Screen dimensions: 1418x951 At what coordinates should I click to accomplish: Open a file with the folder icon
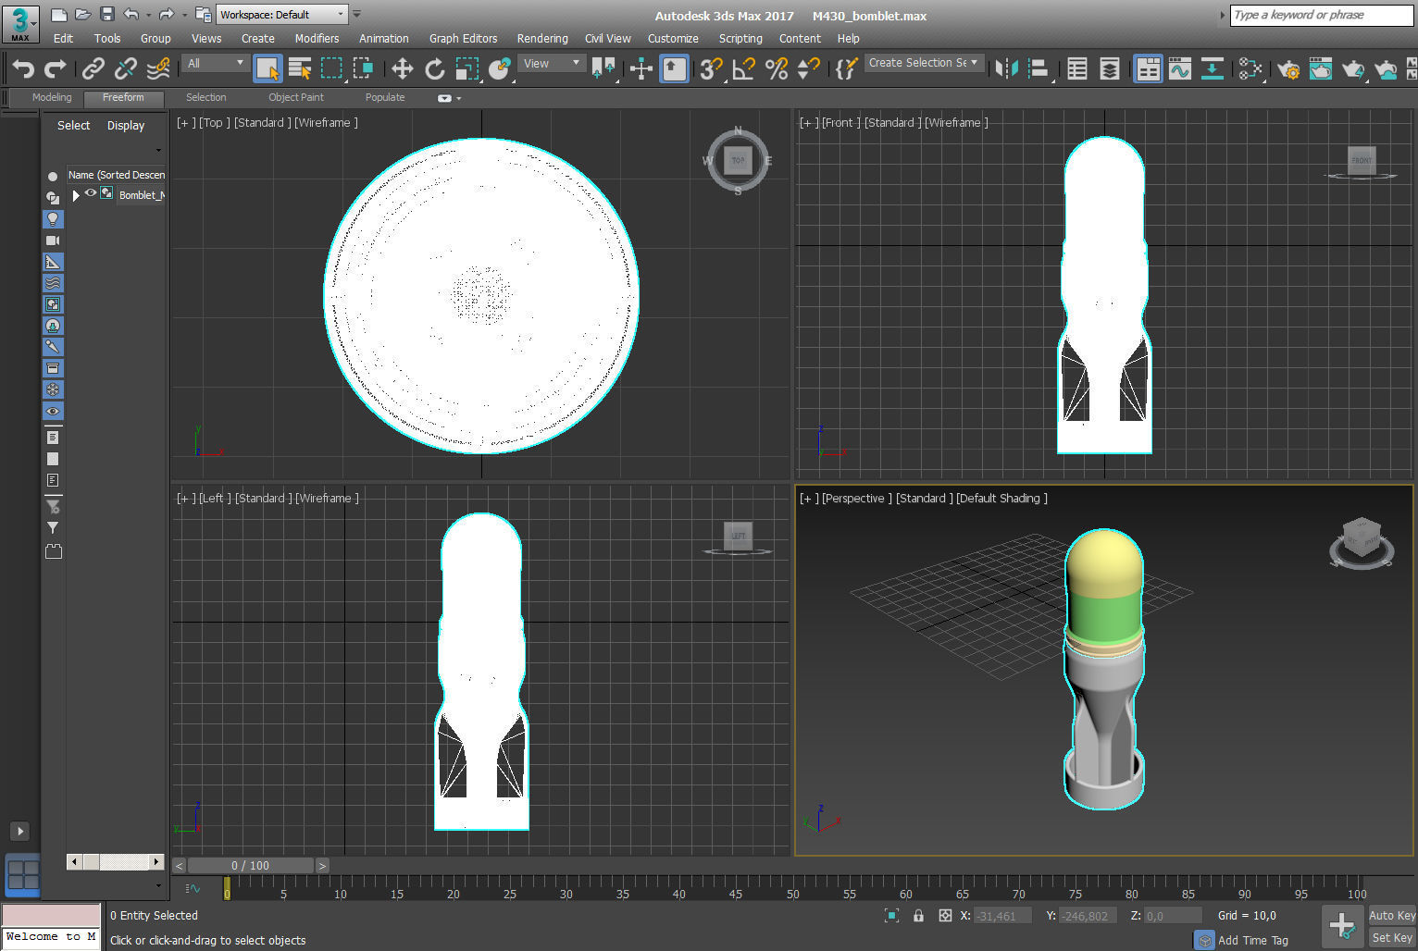point(82,14)
